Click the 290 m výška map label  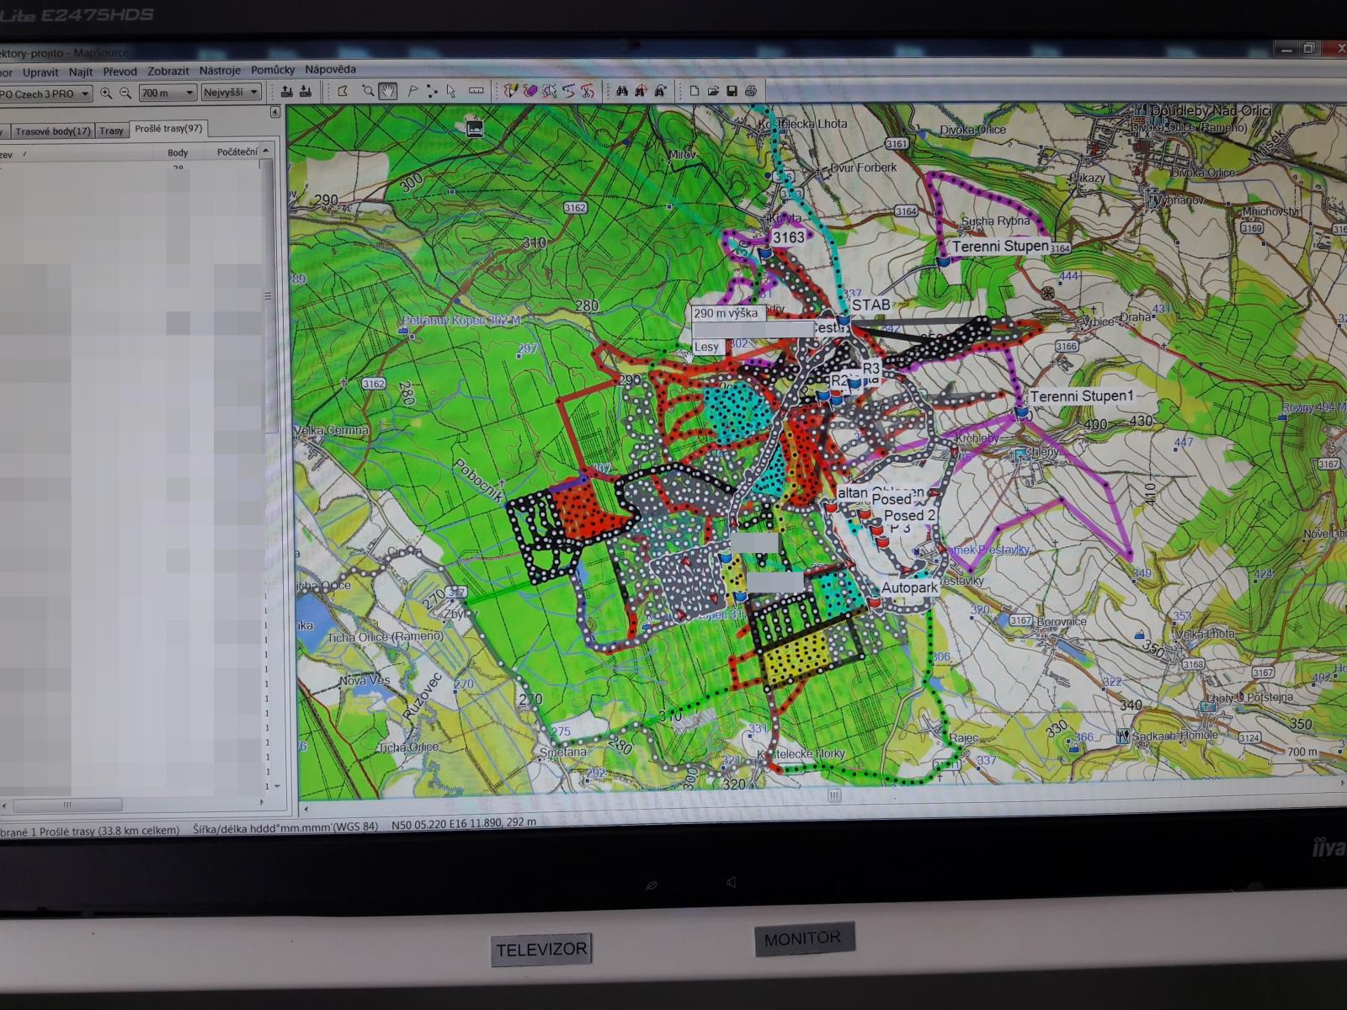point(726,313)
